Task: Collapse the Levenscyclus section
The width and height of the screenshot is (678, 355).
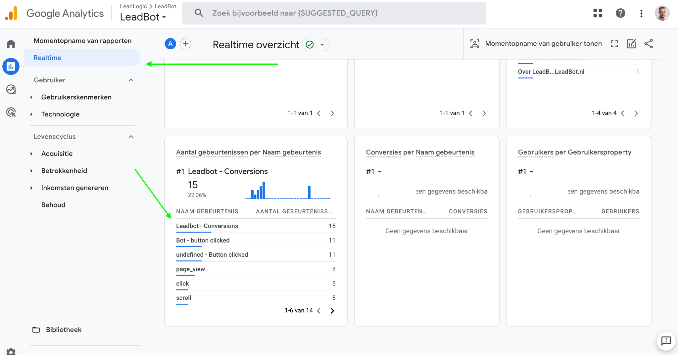Action: (x=131, y=137)
